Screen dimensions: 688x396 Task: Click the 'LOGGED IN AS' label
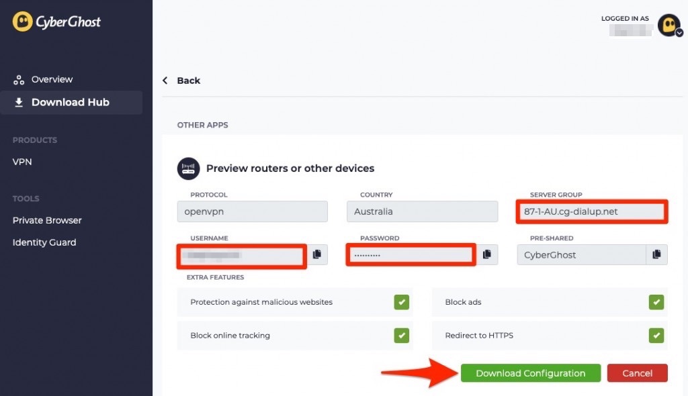625,18
